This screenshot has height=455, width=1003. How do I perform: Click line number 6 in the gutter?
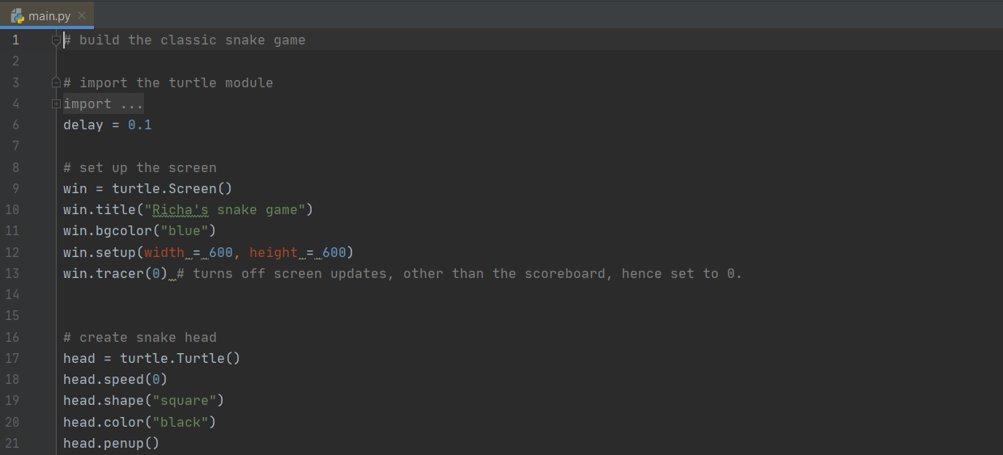tap(15, 125)
